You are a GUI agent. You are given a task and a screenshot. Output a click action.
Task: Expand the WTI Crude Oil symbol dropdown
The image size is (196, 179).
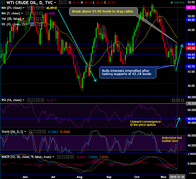coord(55,3)
